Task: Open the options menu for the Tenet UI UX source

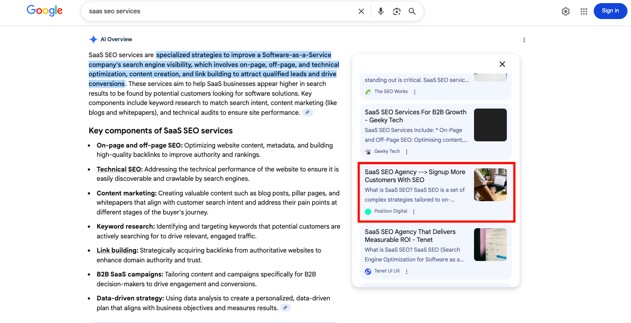Action: pos(407,271)
